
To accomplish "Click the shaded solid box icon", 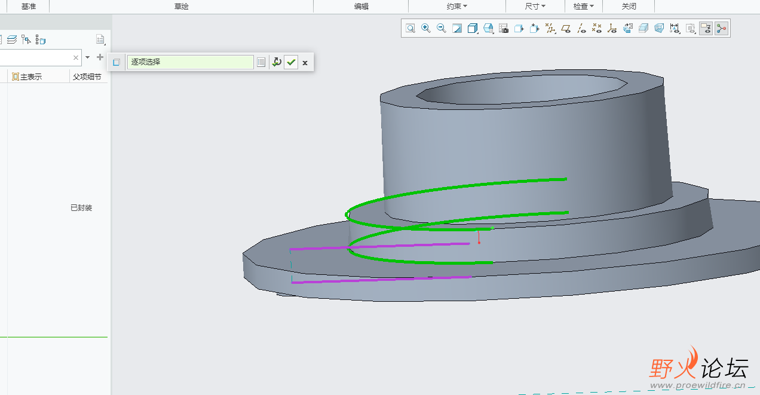I will coord(643,28).
